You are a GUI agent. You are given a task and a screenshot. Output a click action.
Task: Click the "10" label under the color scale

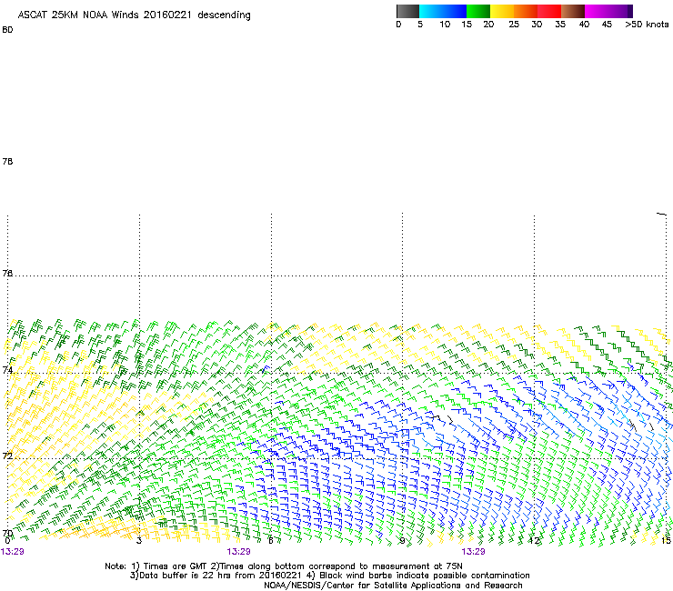pos(445,25)
